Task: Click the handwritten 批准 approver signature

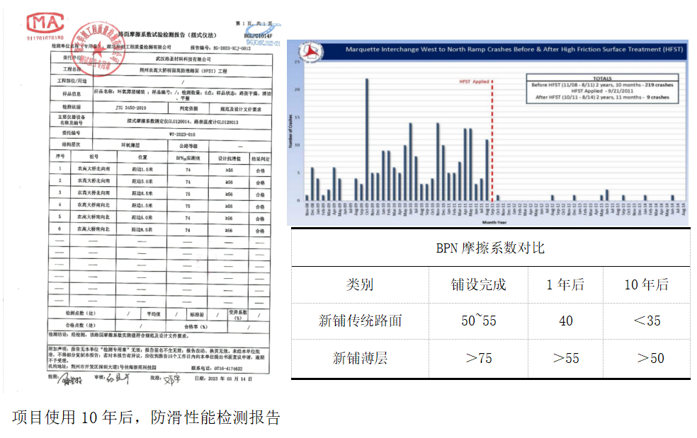Action: click(171, 380)
